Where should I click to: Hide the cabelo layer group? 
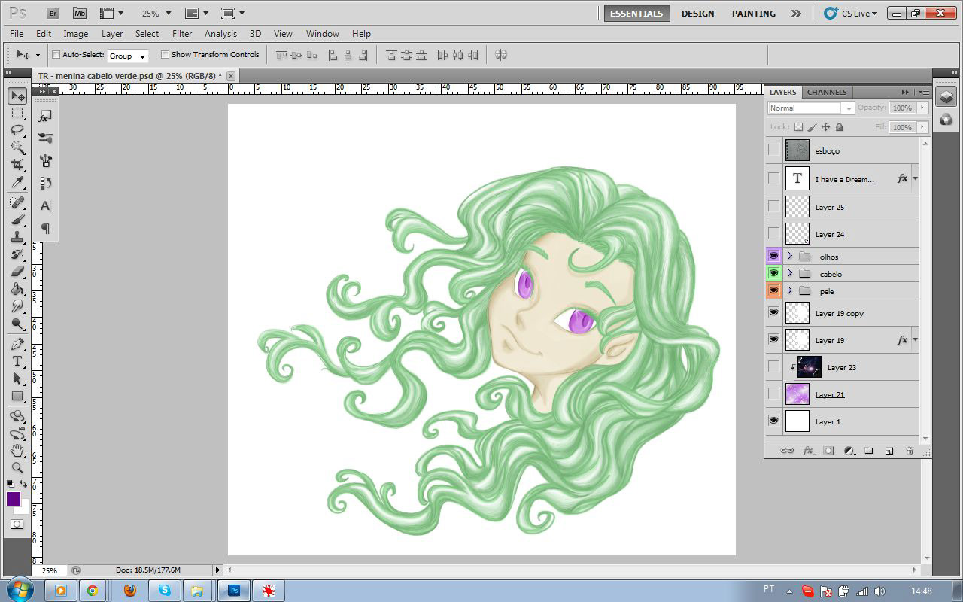point(773,273)
